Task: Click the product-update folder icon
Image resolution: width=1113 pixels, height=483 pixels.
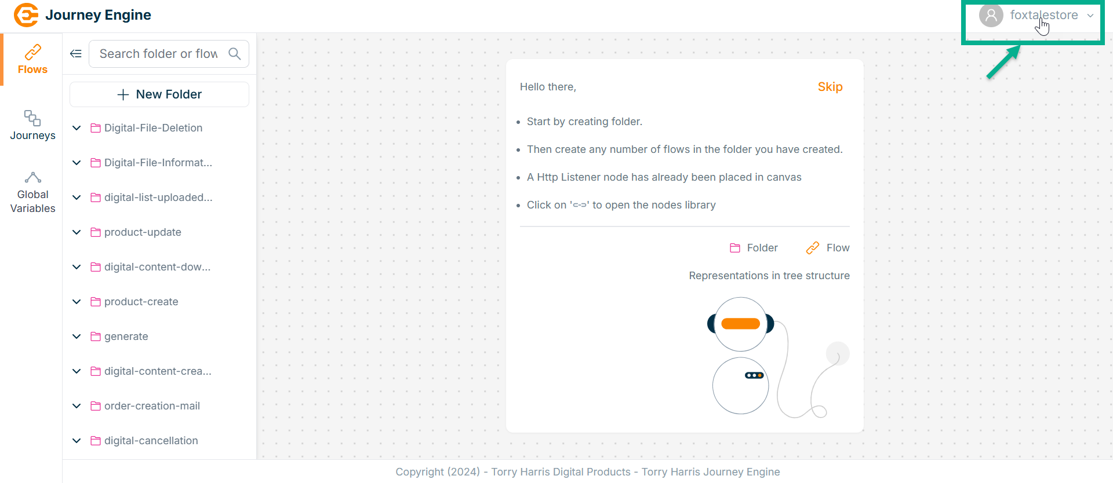Action: 96,232
